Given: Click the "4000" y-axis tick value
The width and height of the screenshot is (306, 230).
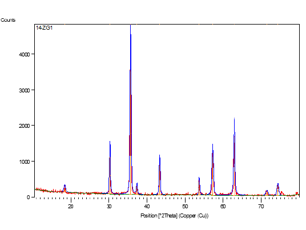Looking at the screenshot, I should 25,54.
